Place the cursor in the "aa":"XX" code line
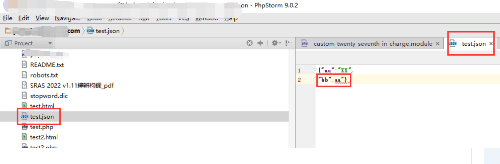Viewport: 500px width, 164px height. tap(336, 70)
